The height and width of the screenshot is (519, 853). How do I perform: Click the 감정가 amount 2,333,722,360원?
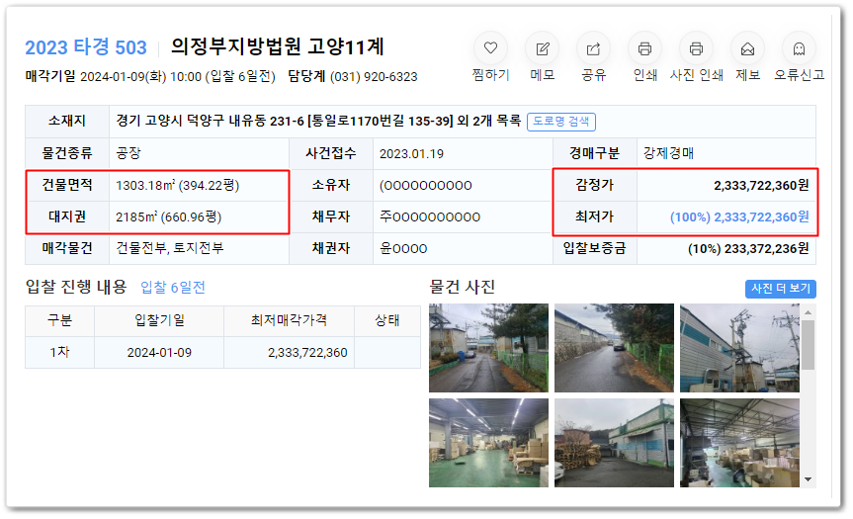click(x=761, y=186)
